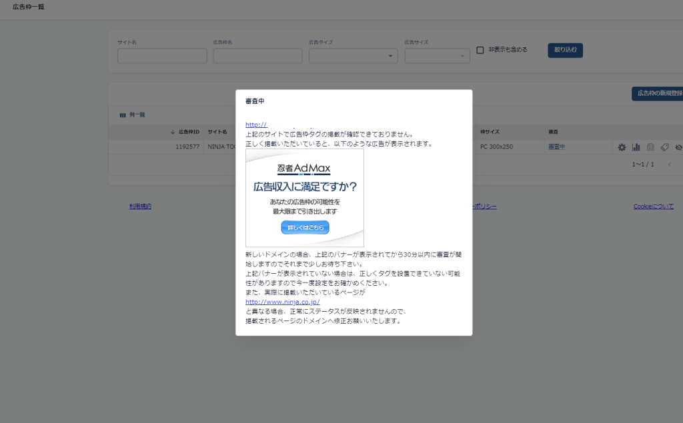The height and width of the screenshot is (423, 683).
Task: Copy the ad tag using the document icon
Action: (650, 147)
